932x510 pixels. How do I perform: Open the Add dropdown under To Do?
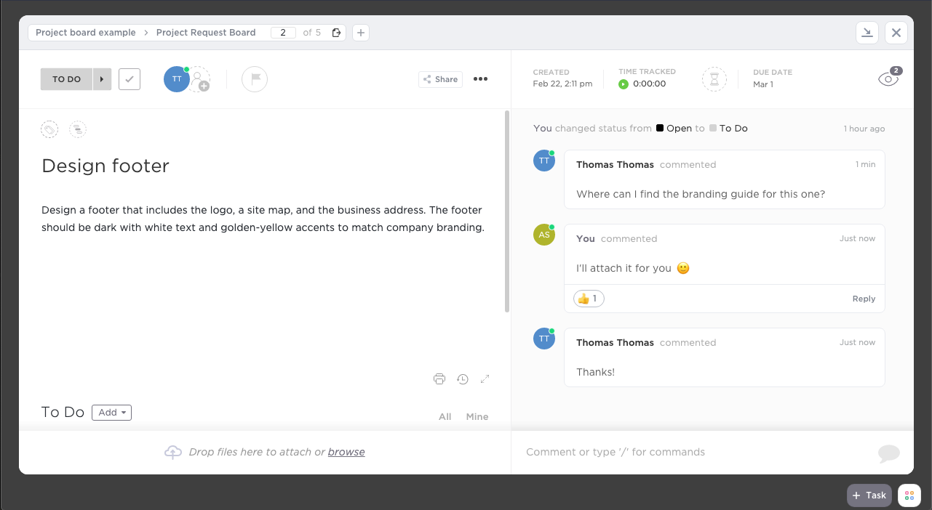click(x=111, y=412)
